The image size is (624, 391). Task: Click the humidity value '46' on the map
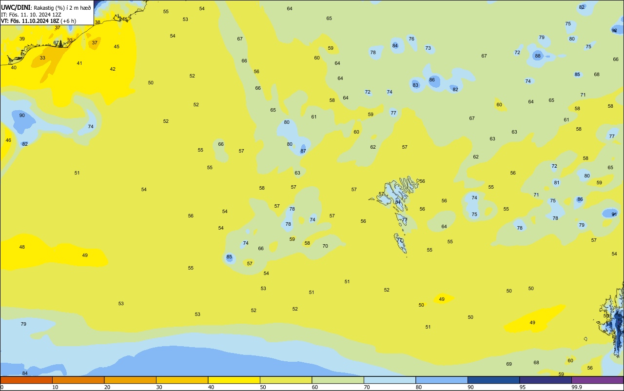[x=8, y=140]
